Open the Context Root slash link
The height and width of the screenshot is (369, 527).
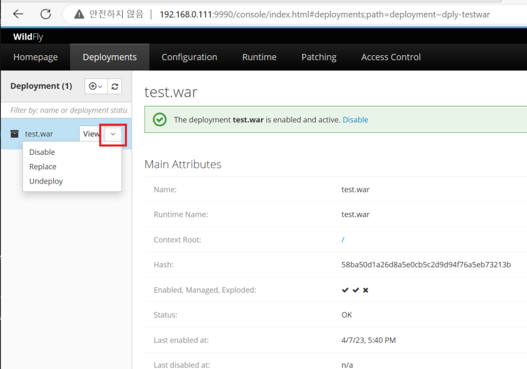tap(343, 239)
